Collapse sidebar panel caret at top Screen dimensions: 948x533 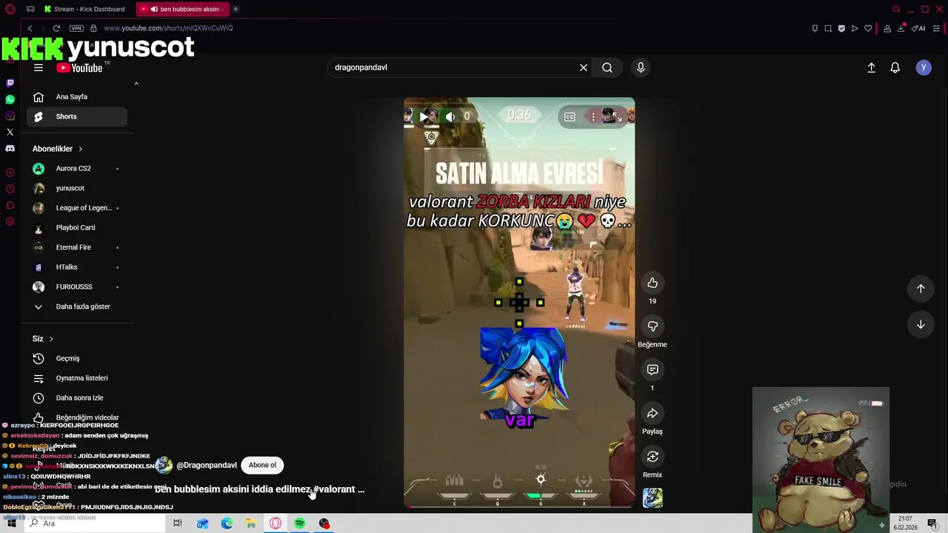pos(136,84)
